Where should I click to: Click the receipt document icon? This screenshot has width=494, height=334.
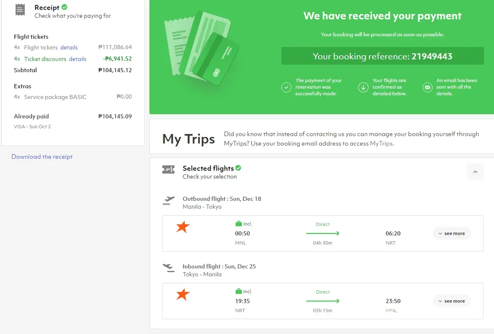20,10
